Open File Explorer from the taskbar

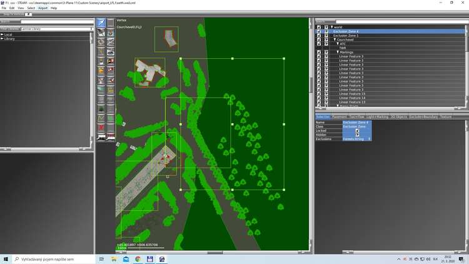[113, 258]
